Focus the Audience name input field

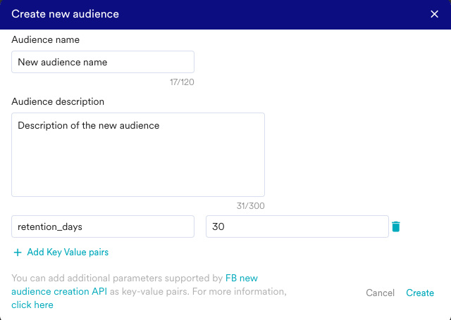pos(102,62)
